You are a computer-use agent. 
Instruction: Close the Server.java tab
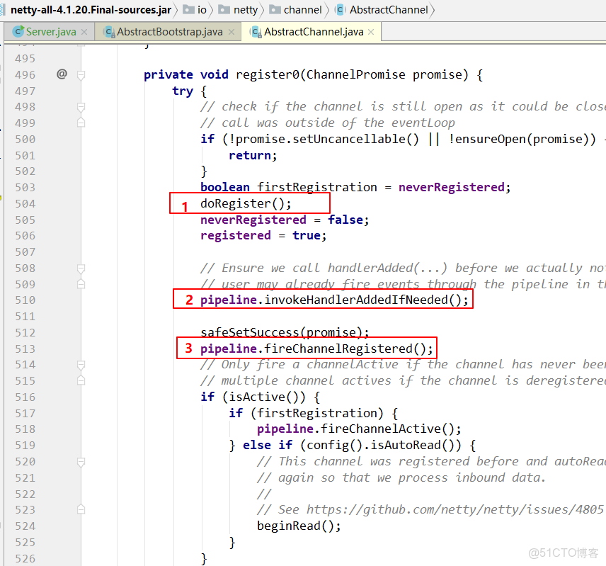tap(84, 32)
